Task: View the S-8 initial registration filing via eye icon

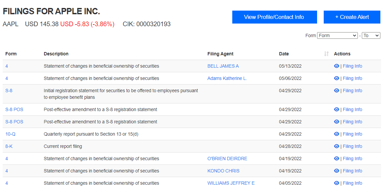Action: (336, 91)
